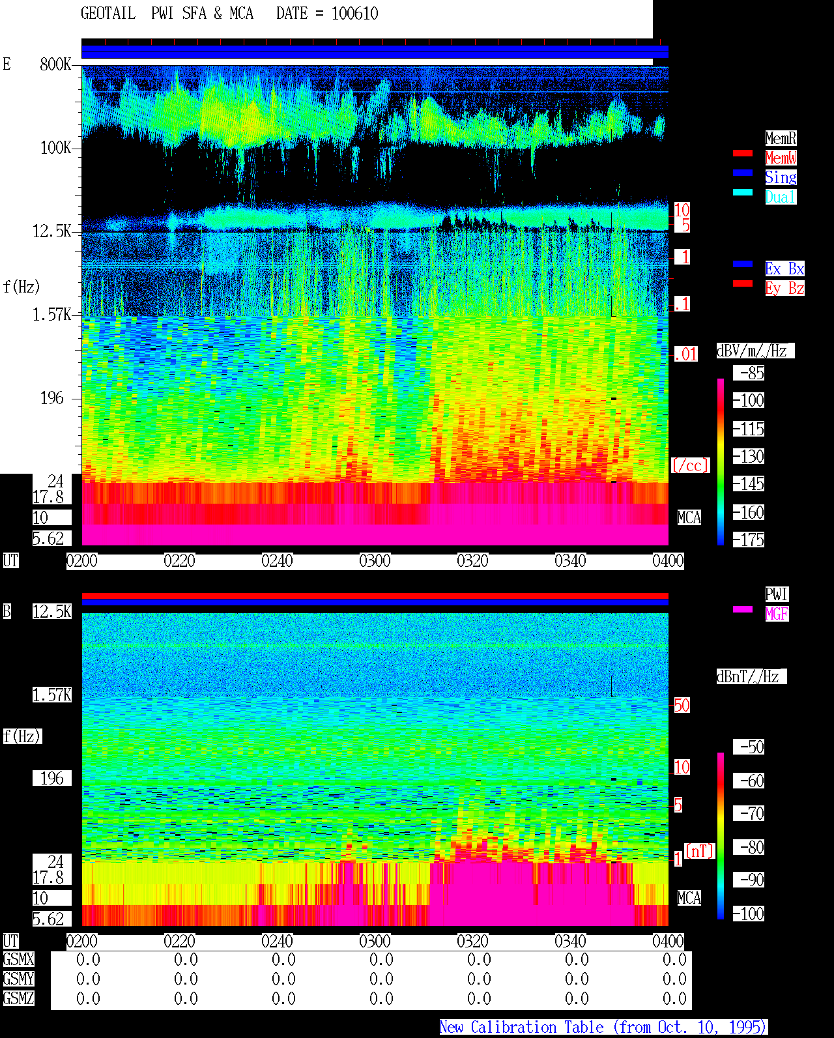Click the Sing legend label
The width and height of the screenshot is (834, 1038).
[781, 177]
